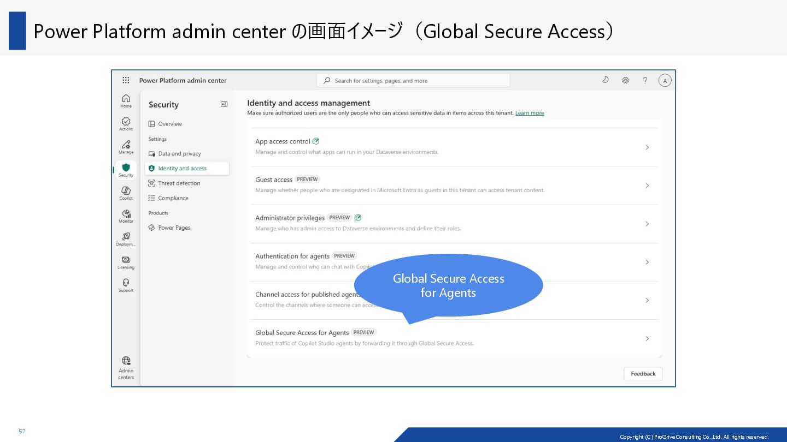
Task: Click Security panel heading
Action: click(163, 105)
